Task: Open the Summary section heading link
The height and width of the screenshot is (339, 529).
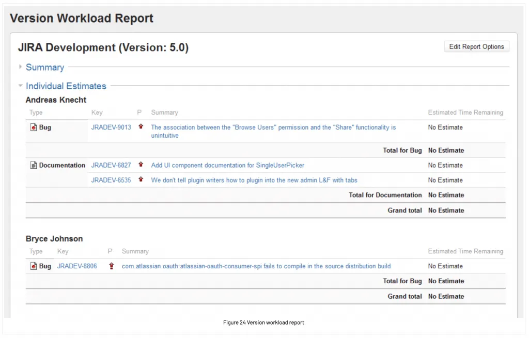Action: 45,68
